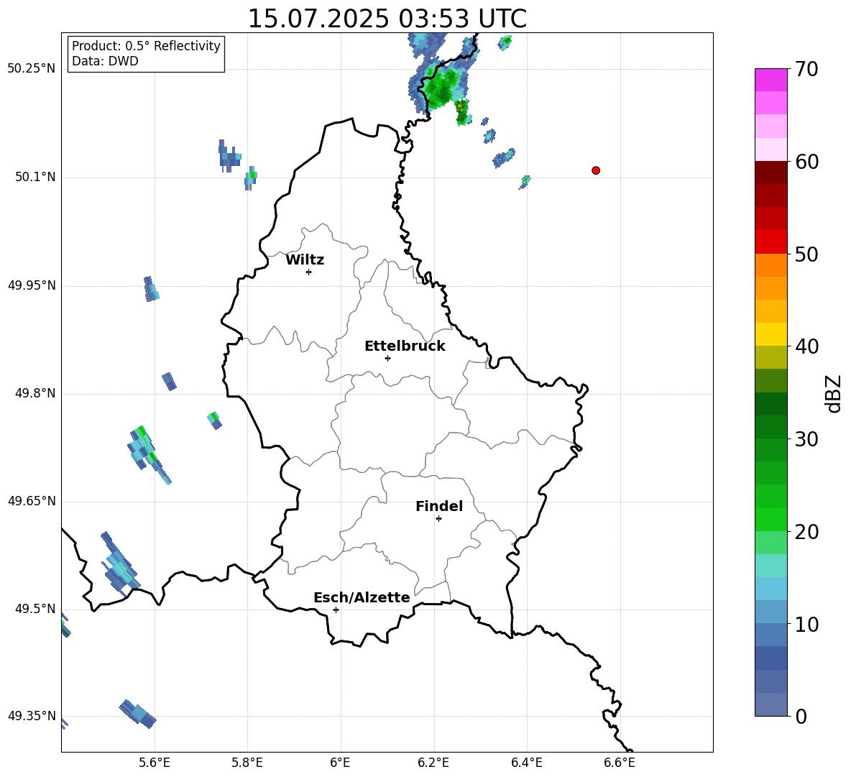Click the 50 value on the colorbar
The height and width of the screenshot is (777, 851).
click(806, 254)
